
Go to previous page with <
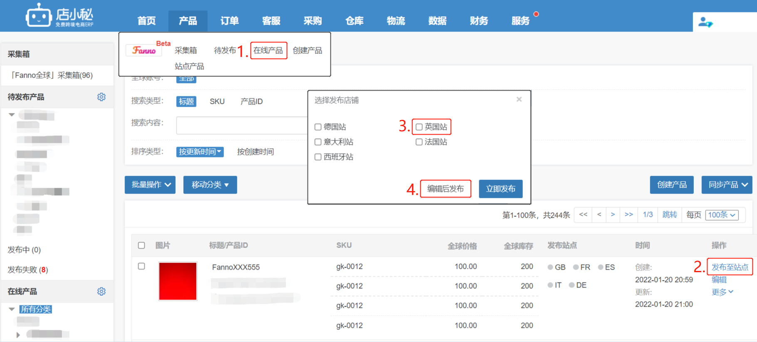point(599,214)
